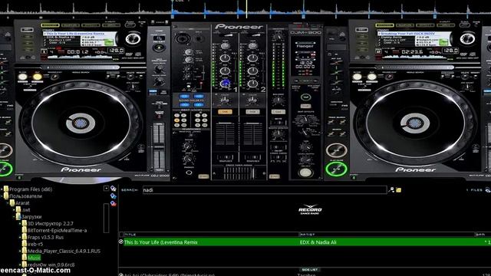This screenshot has height=276, width=491.
Task: Toggle bottom-left sound color FX button
Action: pos(184,104)
